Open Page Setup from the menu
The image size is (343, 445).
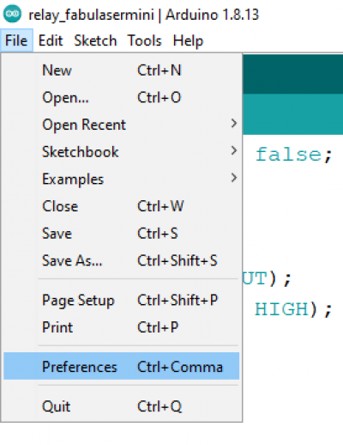click(x=122, y=300)
